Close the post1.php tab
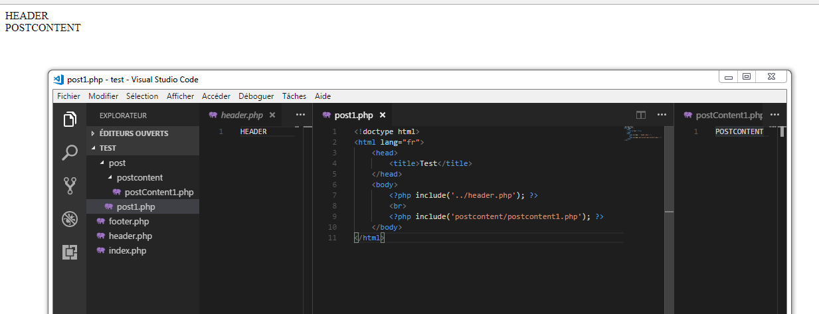Viewport: 819px width, 314px height. (x=383, y=115)
